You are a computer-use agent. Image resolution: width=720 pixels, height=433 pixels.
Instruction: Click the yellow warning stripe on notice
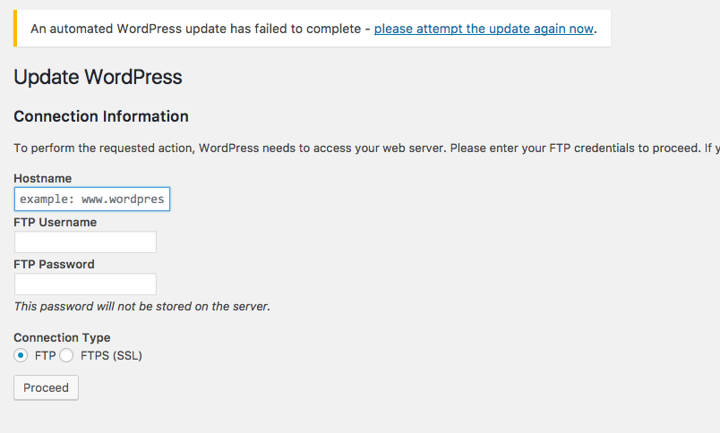pyautogui.click(x=15, y=29)
